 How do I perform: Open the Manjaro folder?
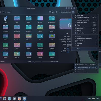[x=5, y=46]
